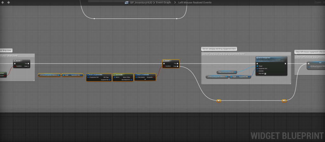Click Equipment Slot input pin on Server Unequip
Screen dimensions: 325x142
[257, 69]
